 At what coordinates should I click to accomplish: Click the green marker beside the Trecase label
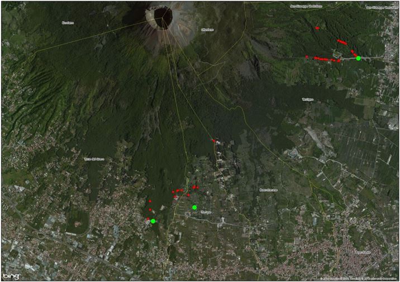click(194, 207)
